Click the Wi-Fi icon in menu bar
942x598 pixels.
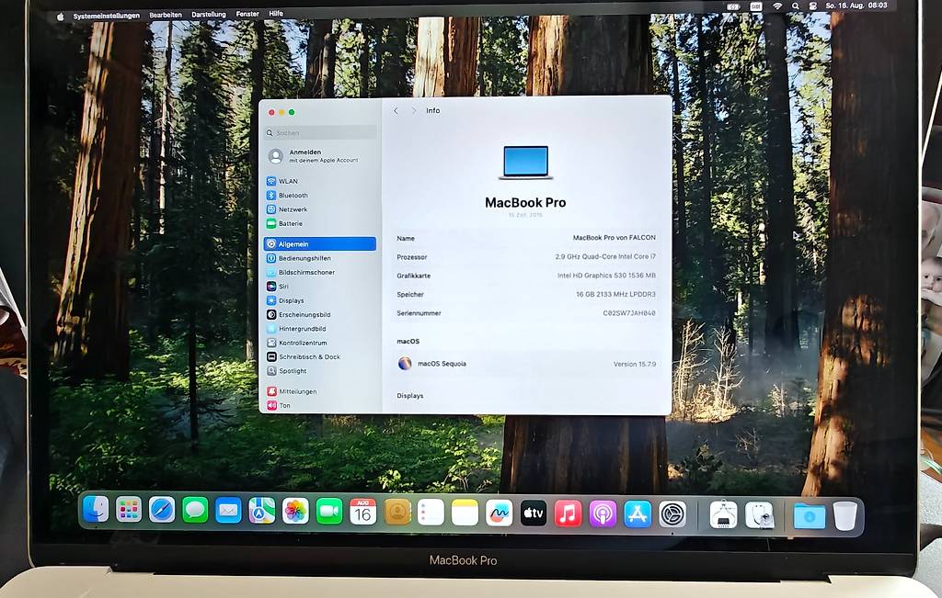tap(777, 6)
